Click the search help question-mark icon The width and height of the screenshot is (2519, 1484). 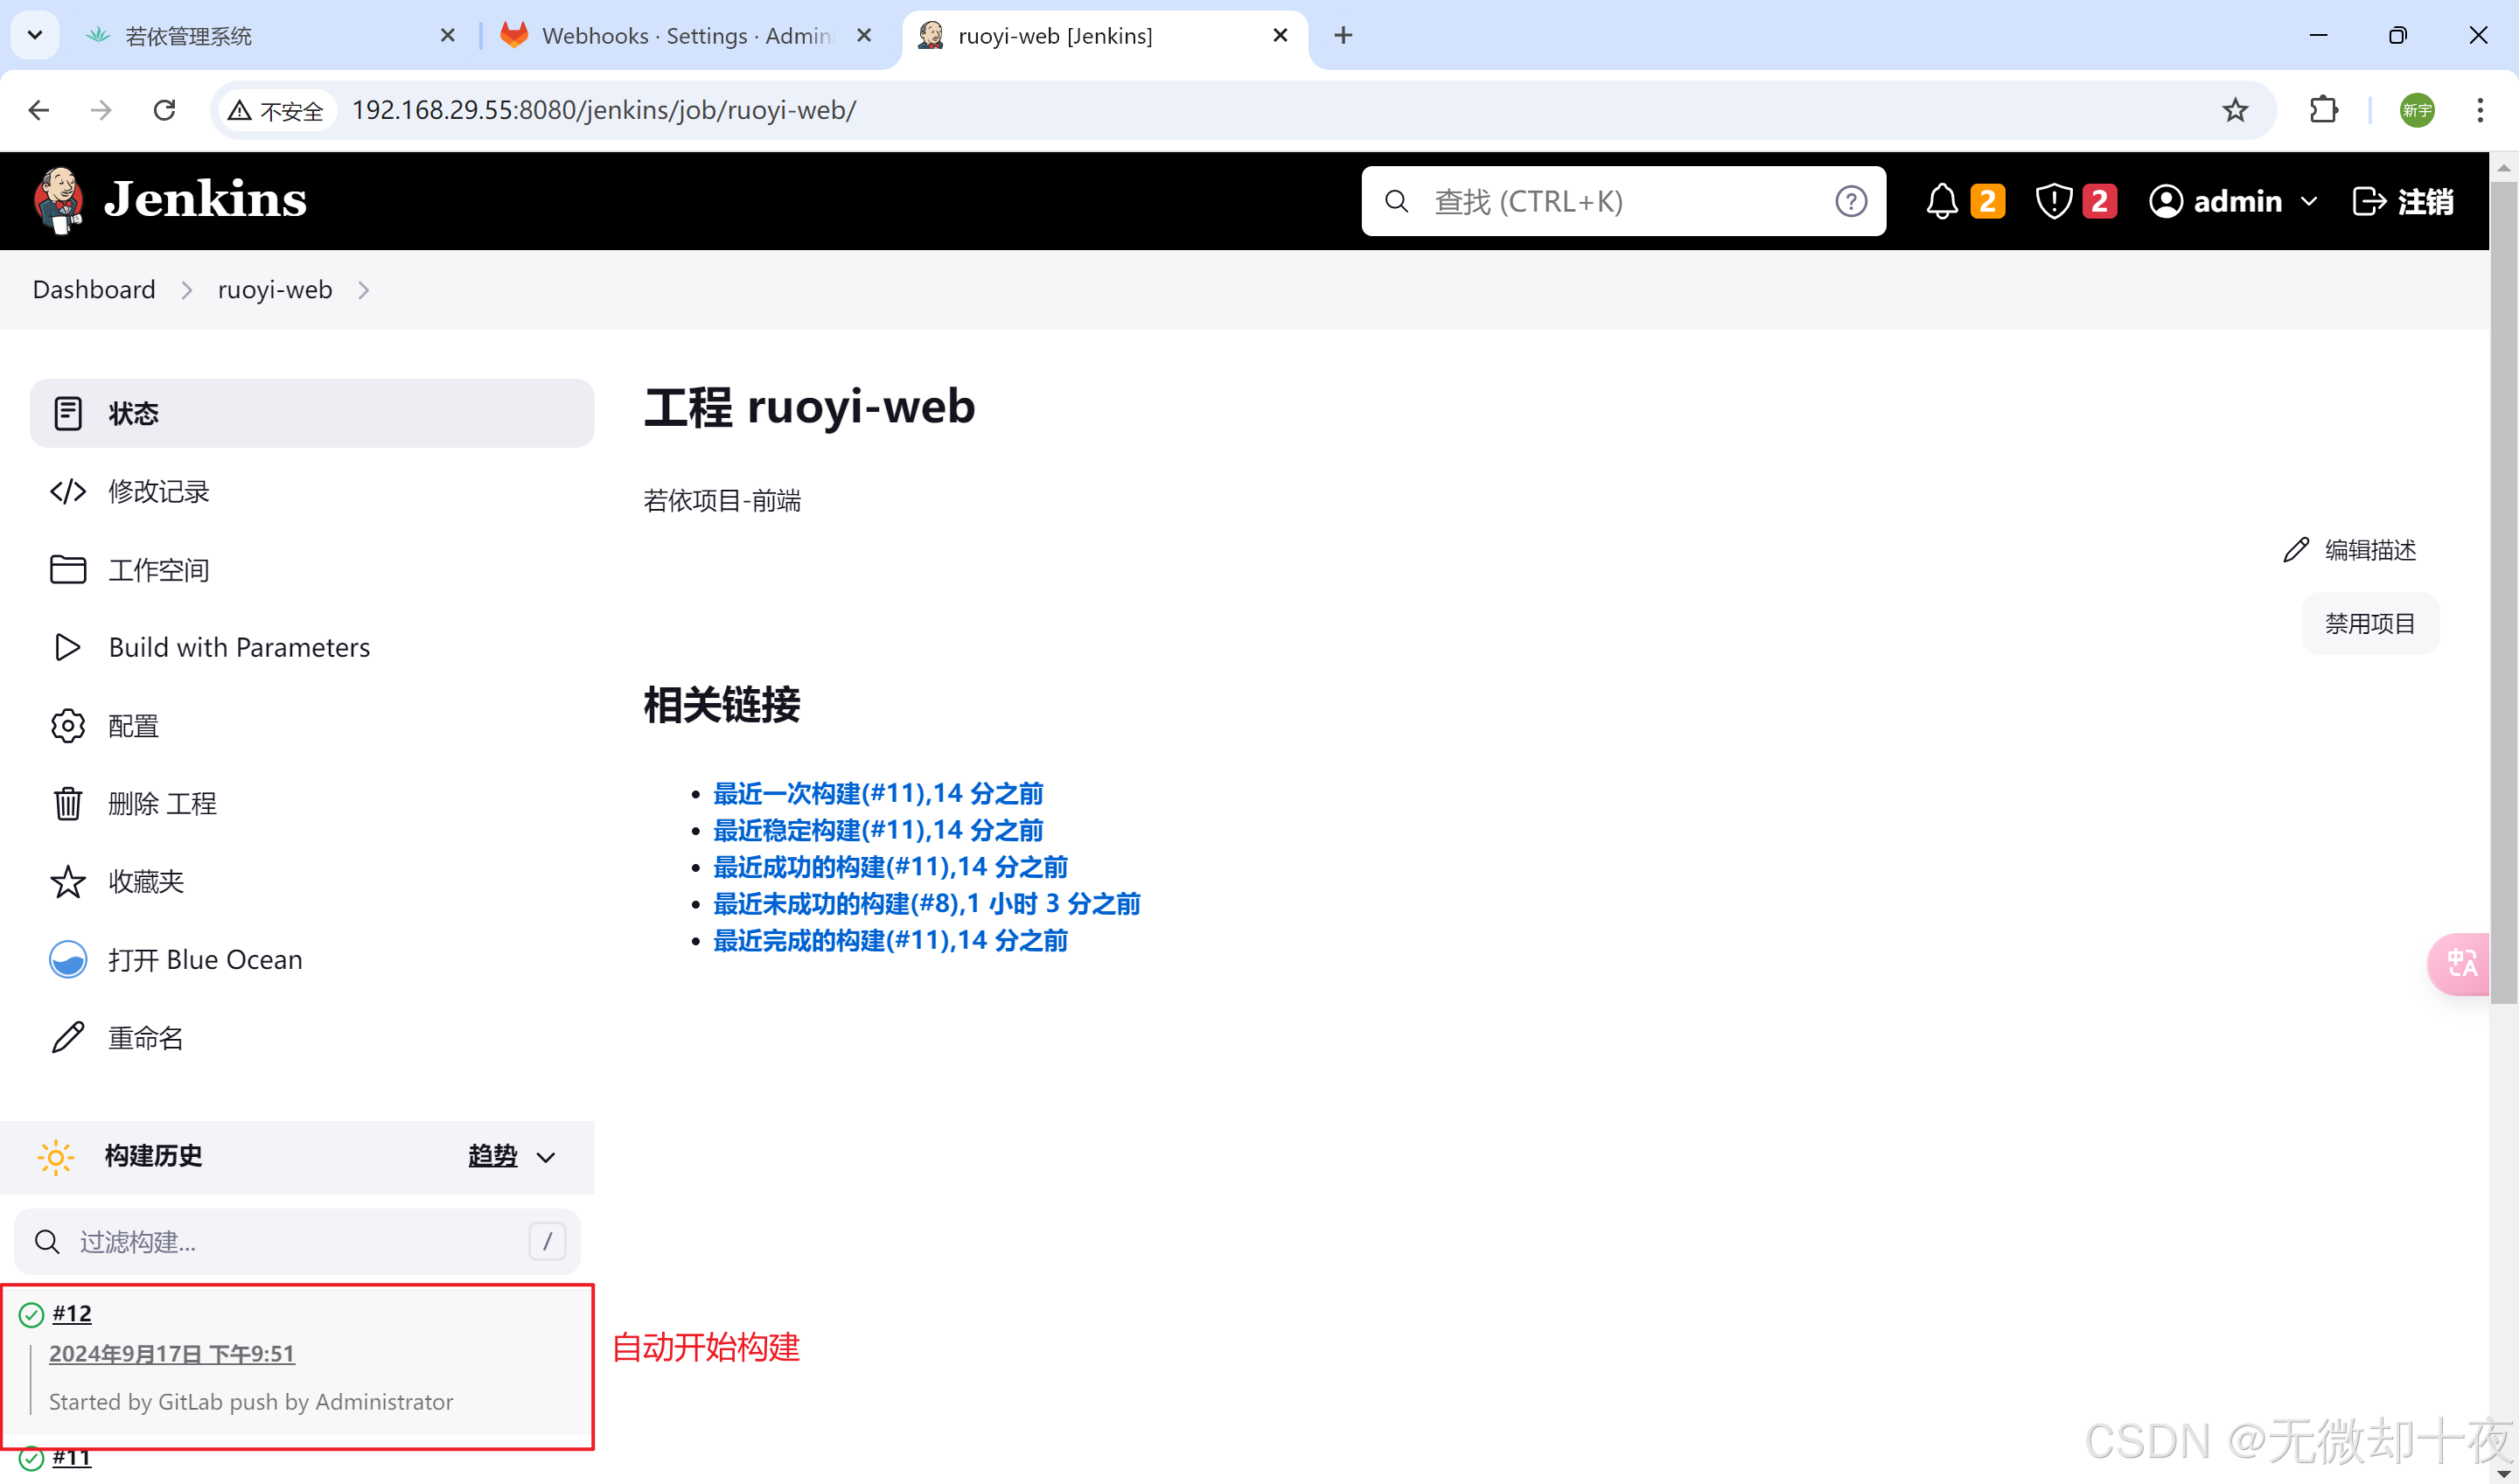point(1850,202)
